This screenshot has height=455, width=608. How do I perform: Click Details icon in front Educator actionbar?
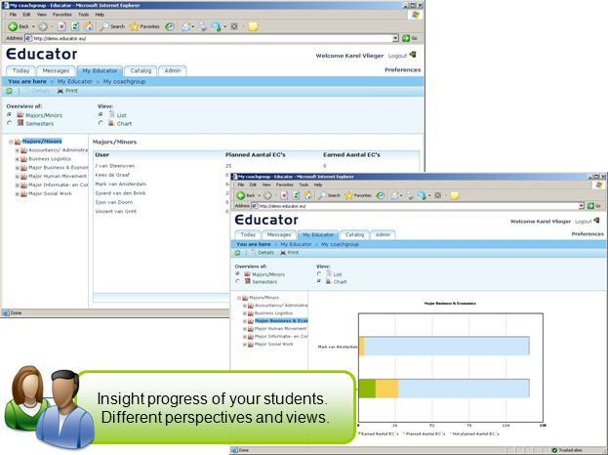[x=254, y=253]
